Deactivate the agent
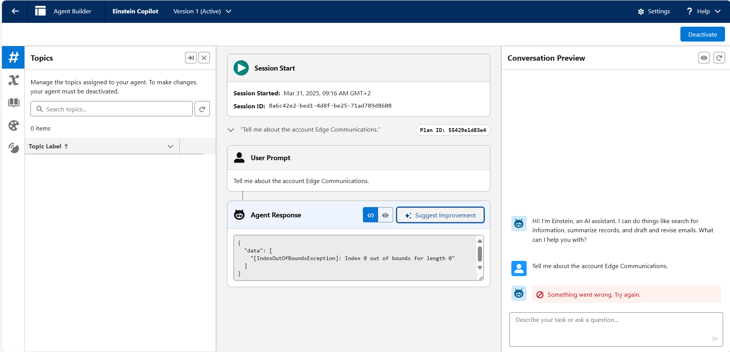Image resolution: width=730 pixels, height=352 pixels. click(x=703, y=34)
